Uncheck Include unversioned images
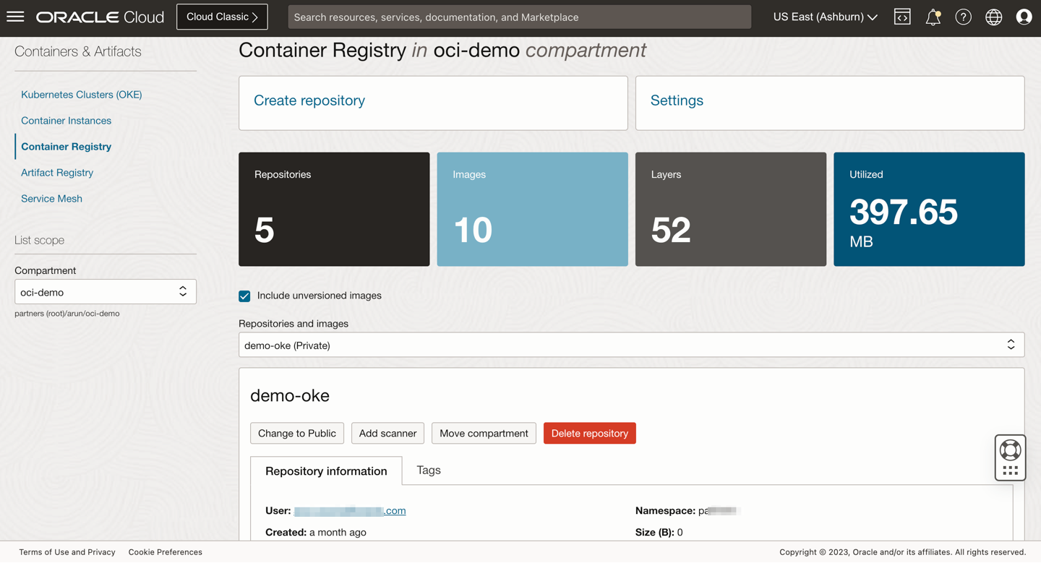The width and height of the screenshot is (1041, 563). tap(244, 296)
